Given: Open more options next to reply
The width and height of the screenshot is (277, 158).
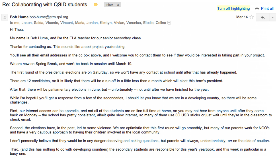Looking at the screenshot, I should (x=273, y=17).
